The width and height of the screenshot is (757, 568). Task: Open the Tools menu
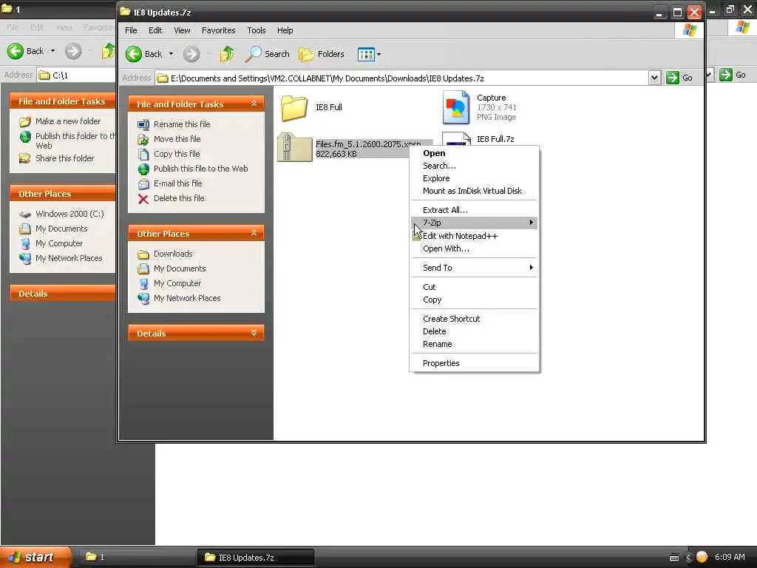pyautogui.click(x=257, y=30)
